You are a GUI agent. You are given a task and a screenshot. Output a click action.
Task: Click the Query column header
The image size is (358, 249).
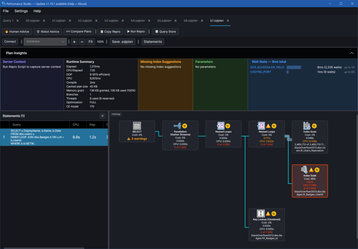point(40,124)
